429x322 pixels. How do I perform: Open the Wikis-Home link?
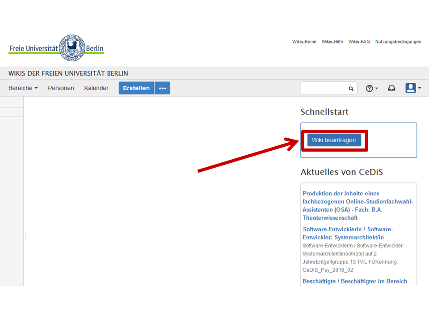(304, 42)
